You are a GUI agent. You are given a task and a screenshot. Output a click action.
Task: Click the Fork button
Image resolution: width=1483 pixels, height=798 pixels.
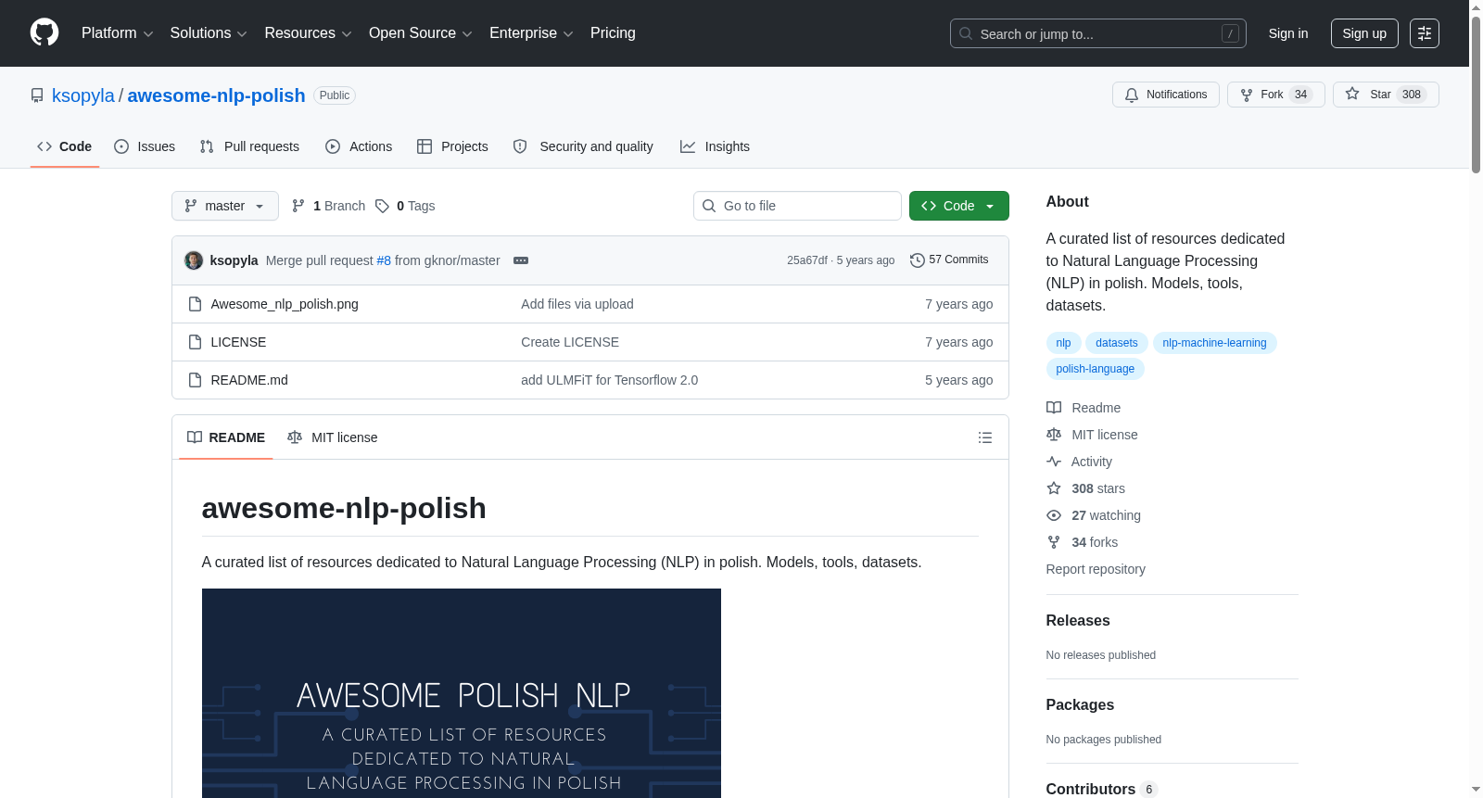(1276, 95)
